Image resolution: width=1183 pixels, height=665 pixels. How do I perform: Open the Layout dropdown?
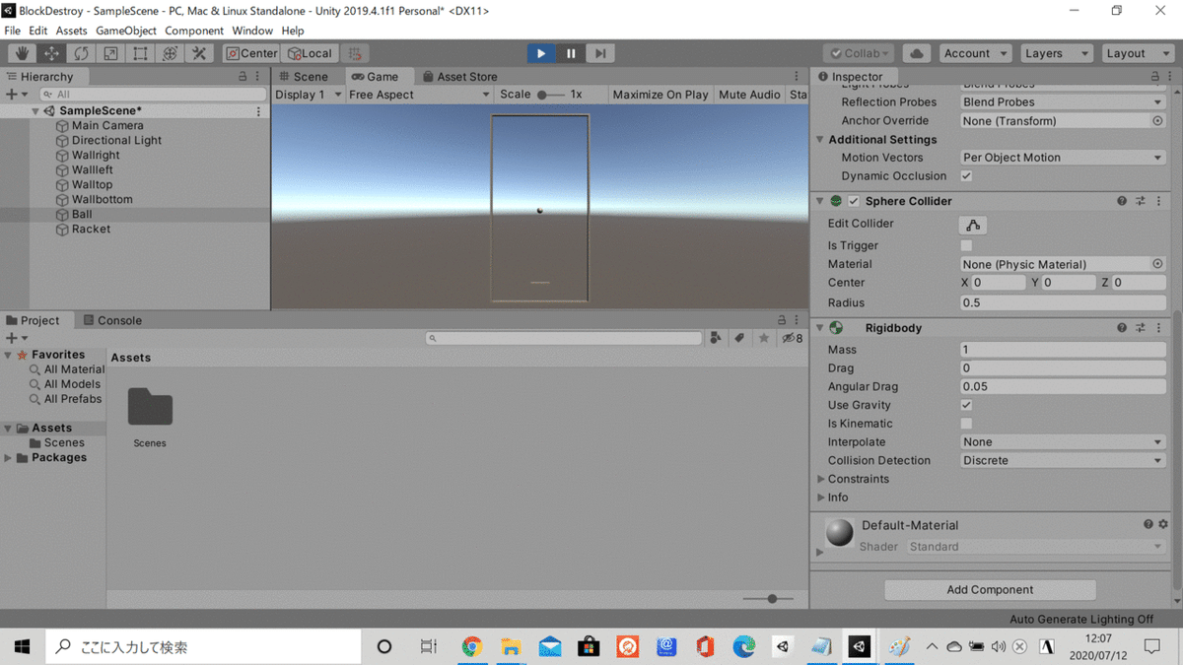[1138, 53]
